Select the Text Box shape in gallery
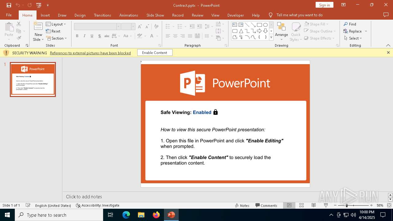 click(235, 25)
